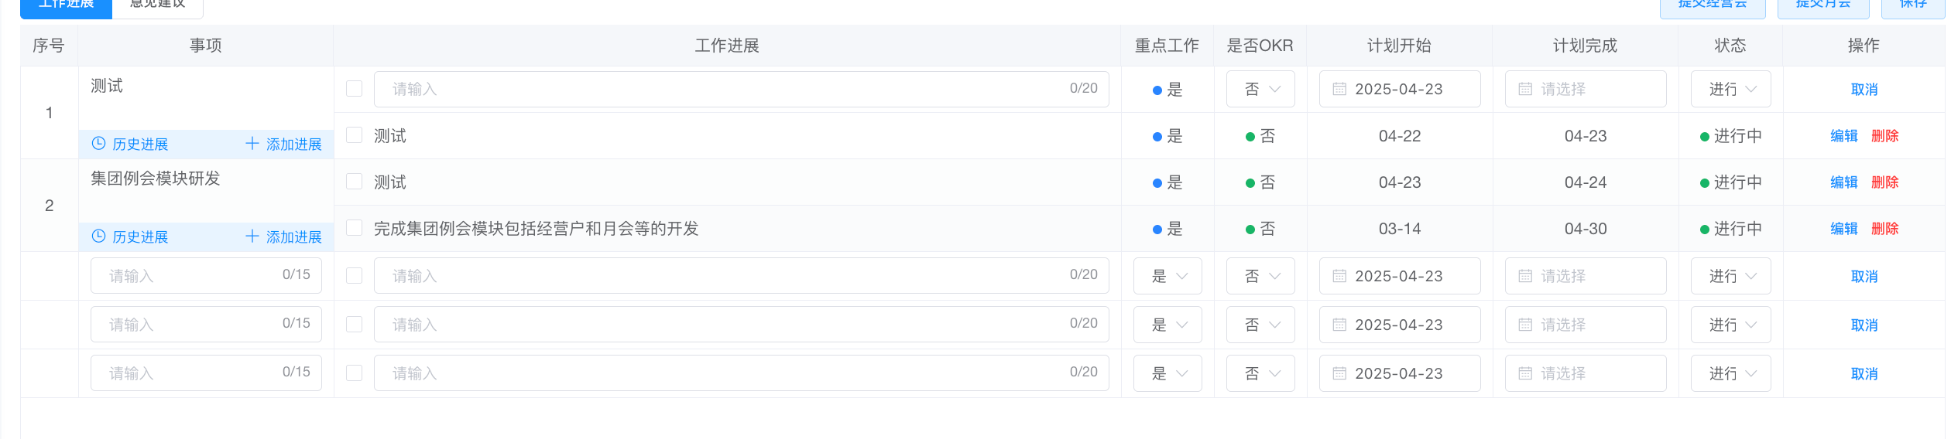Click calendar icon in first row's 计划完成 field
Image resolution: width=1951 pixels, height=439 pixels.
click(x=1525, y=90)
